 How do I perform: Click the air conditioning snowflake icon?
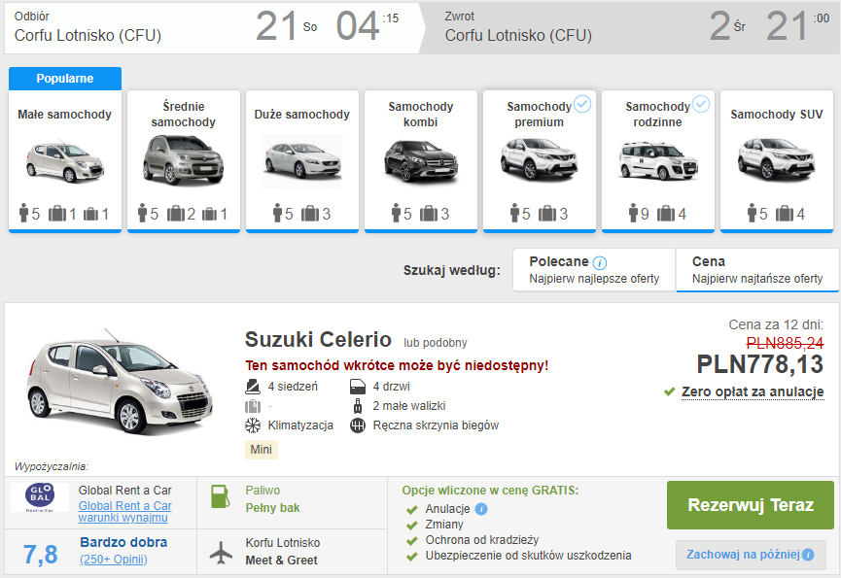[x=253, y=425]
